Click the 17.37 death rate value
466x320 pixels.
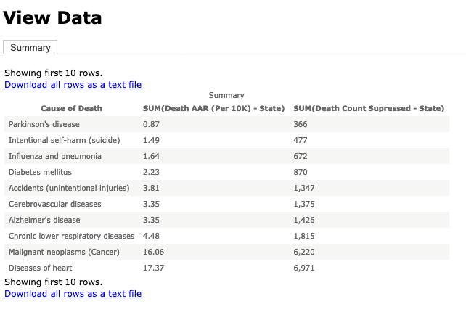tap(154, 268)
